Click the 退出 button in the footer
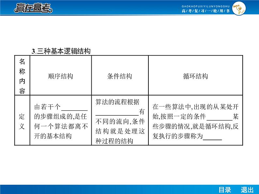The height and width of the screenshot is (194, 259). tap(247, 190)
